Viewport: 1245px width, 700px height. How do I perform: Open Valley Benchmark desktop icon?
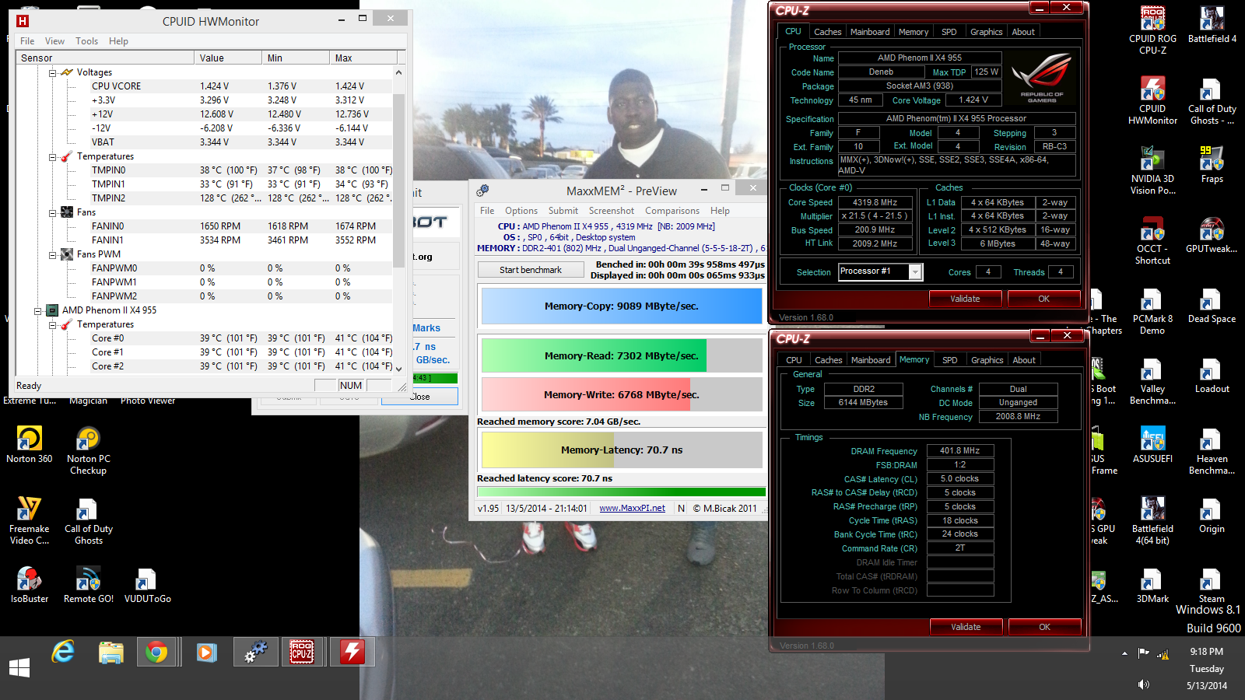pos(1152,380)
